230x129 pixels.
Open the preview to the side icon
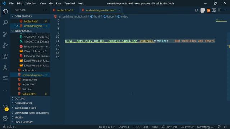214,10
